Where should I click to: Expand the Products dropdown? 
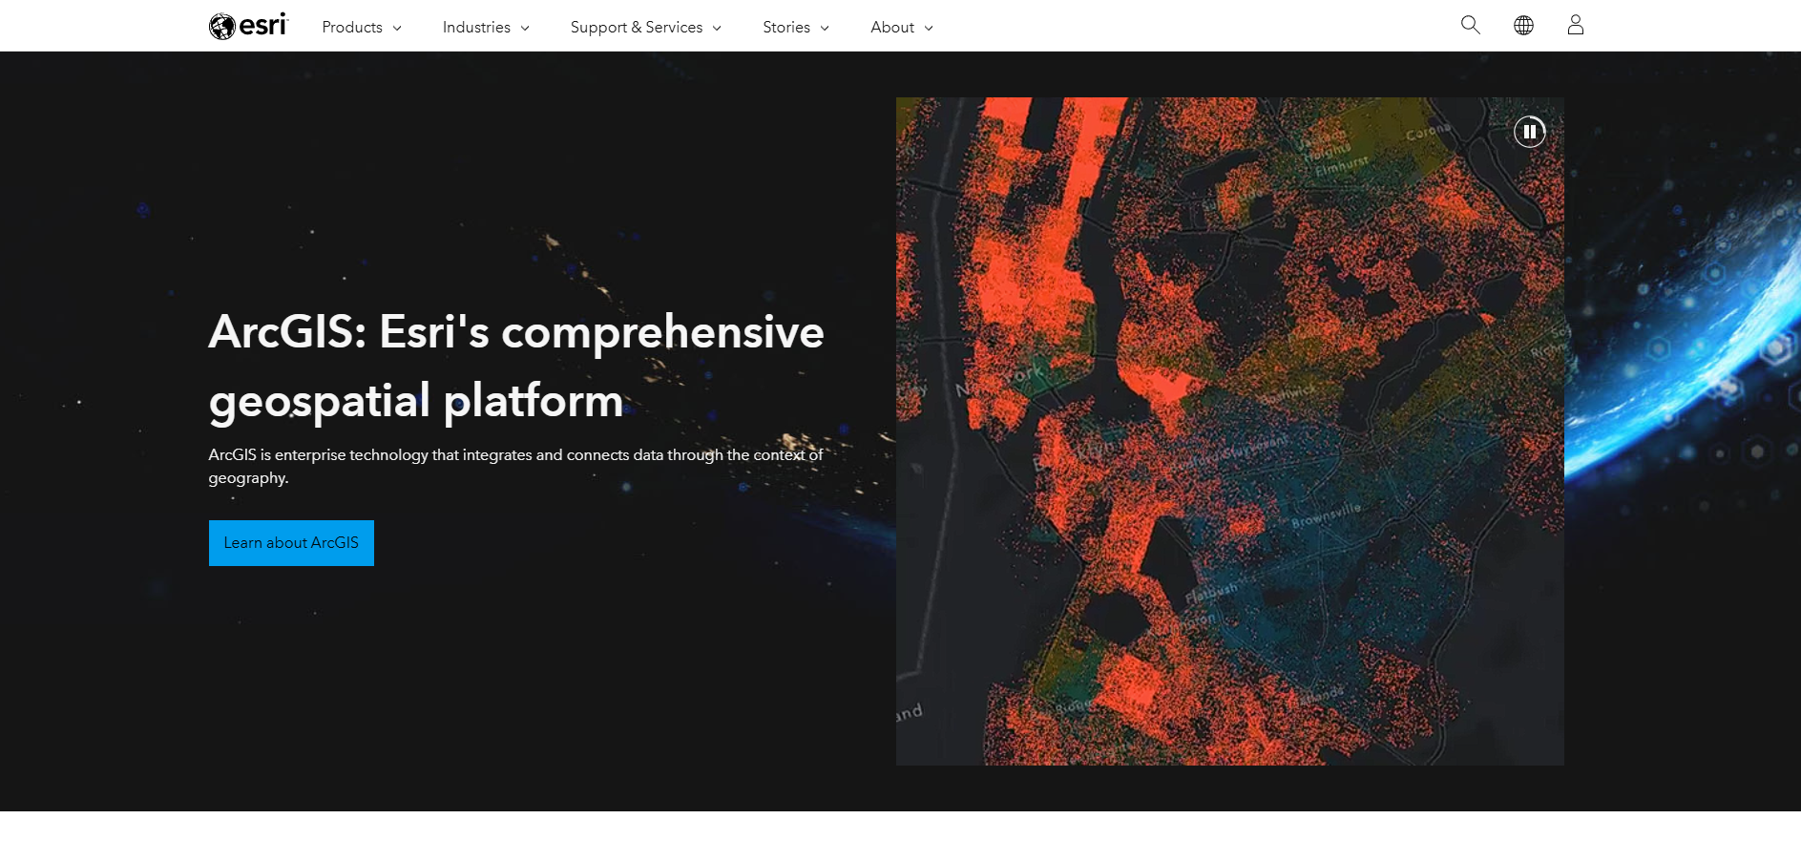[361, 27]
